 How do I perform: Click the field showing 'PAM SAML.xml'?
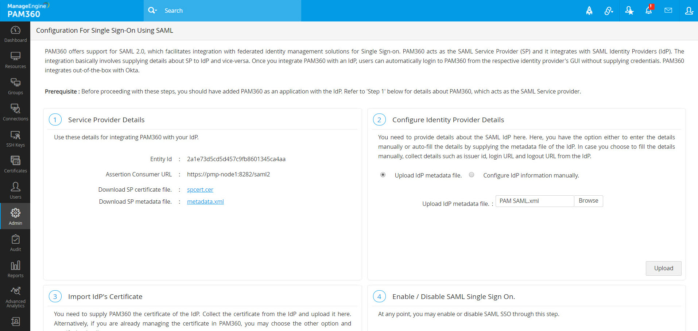[x=535, y=201]
